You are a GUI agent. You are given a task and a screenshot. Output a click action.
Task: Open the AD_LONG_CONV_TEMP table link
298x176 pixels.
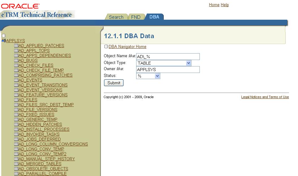tap(41, 149)
